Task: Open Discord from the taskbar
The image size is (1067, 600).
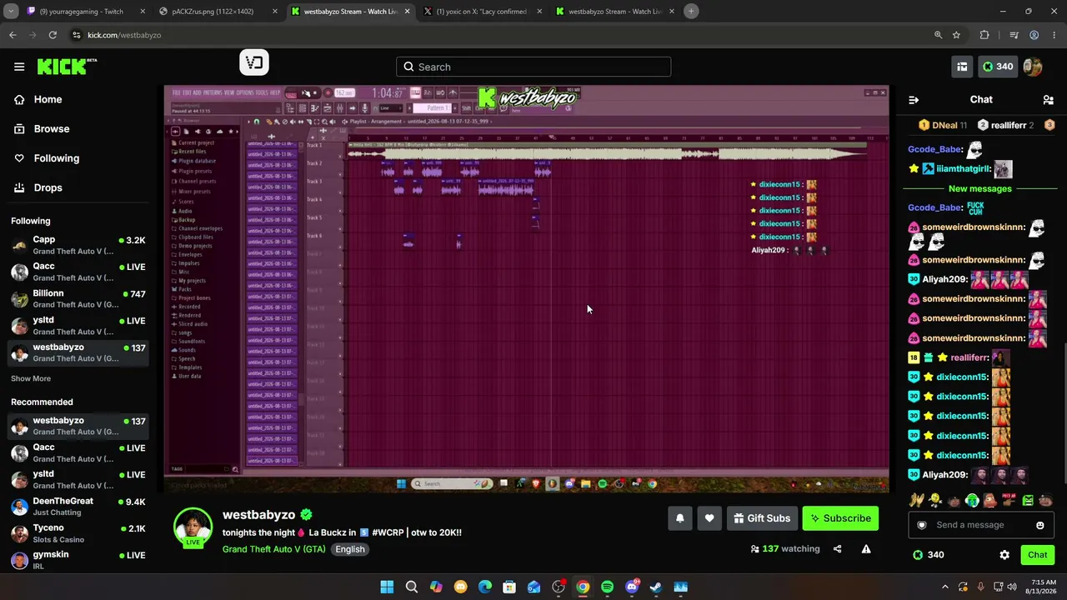Action: click(632, 587)
